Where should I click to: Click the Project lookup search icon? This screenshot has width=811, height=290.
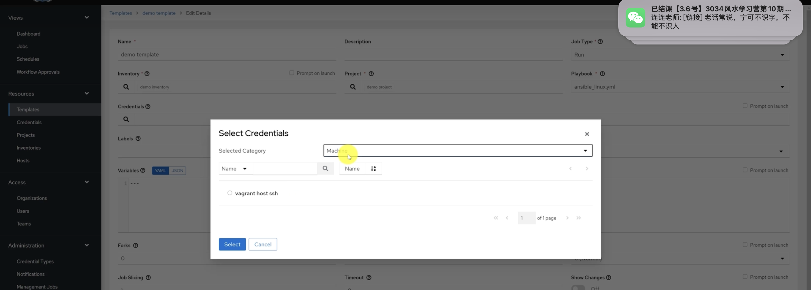click(x=353, y=87)
